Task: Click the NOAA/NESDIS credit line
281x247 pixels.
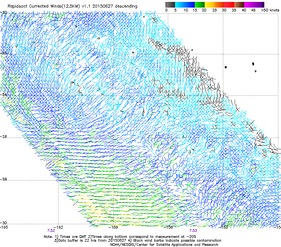Action: tap(164, 245)
